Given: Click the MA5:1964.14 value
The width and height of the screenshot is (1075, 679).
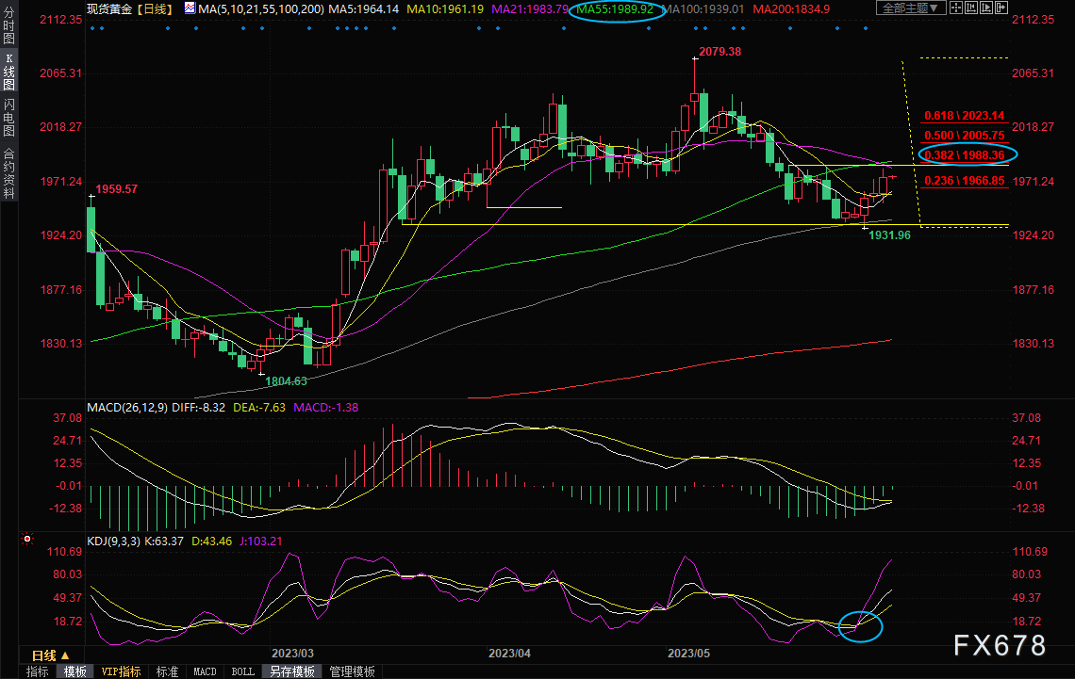Looking at the screenshot, I should [x=363, y=8].
